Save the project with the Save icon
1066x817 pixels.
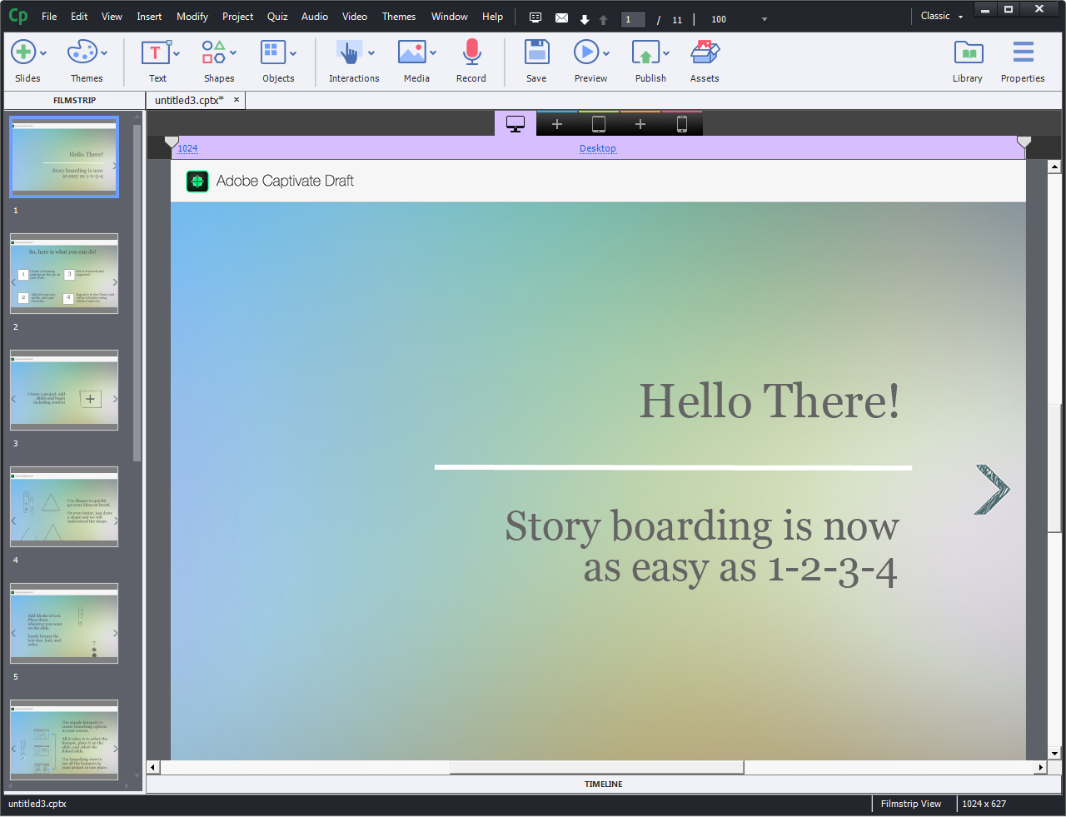coord(536,53)
